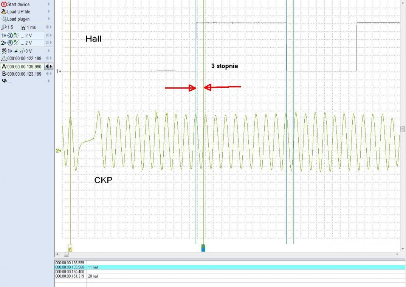Expand the Load plug-in arrow
The width and height of the screenshot is (406, 287).
[49, 19]
